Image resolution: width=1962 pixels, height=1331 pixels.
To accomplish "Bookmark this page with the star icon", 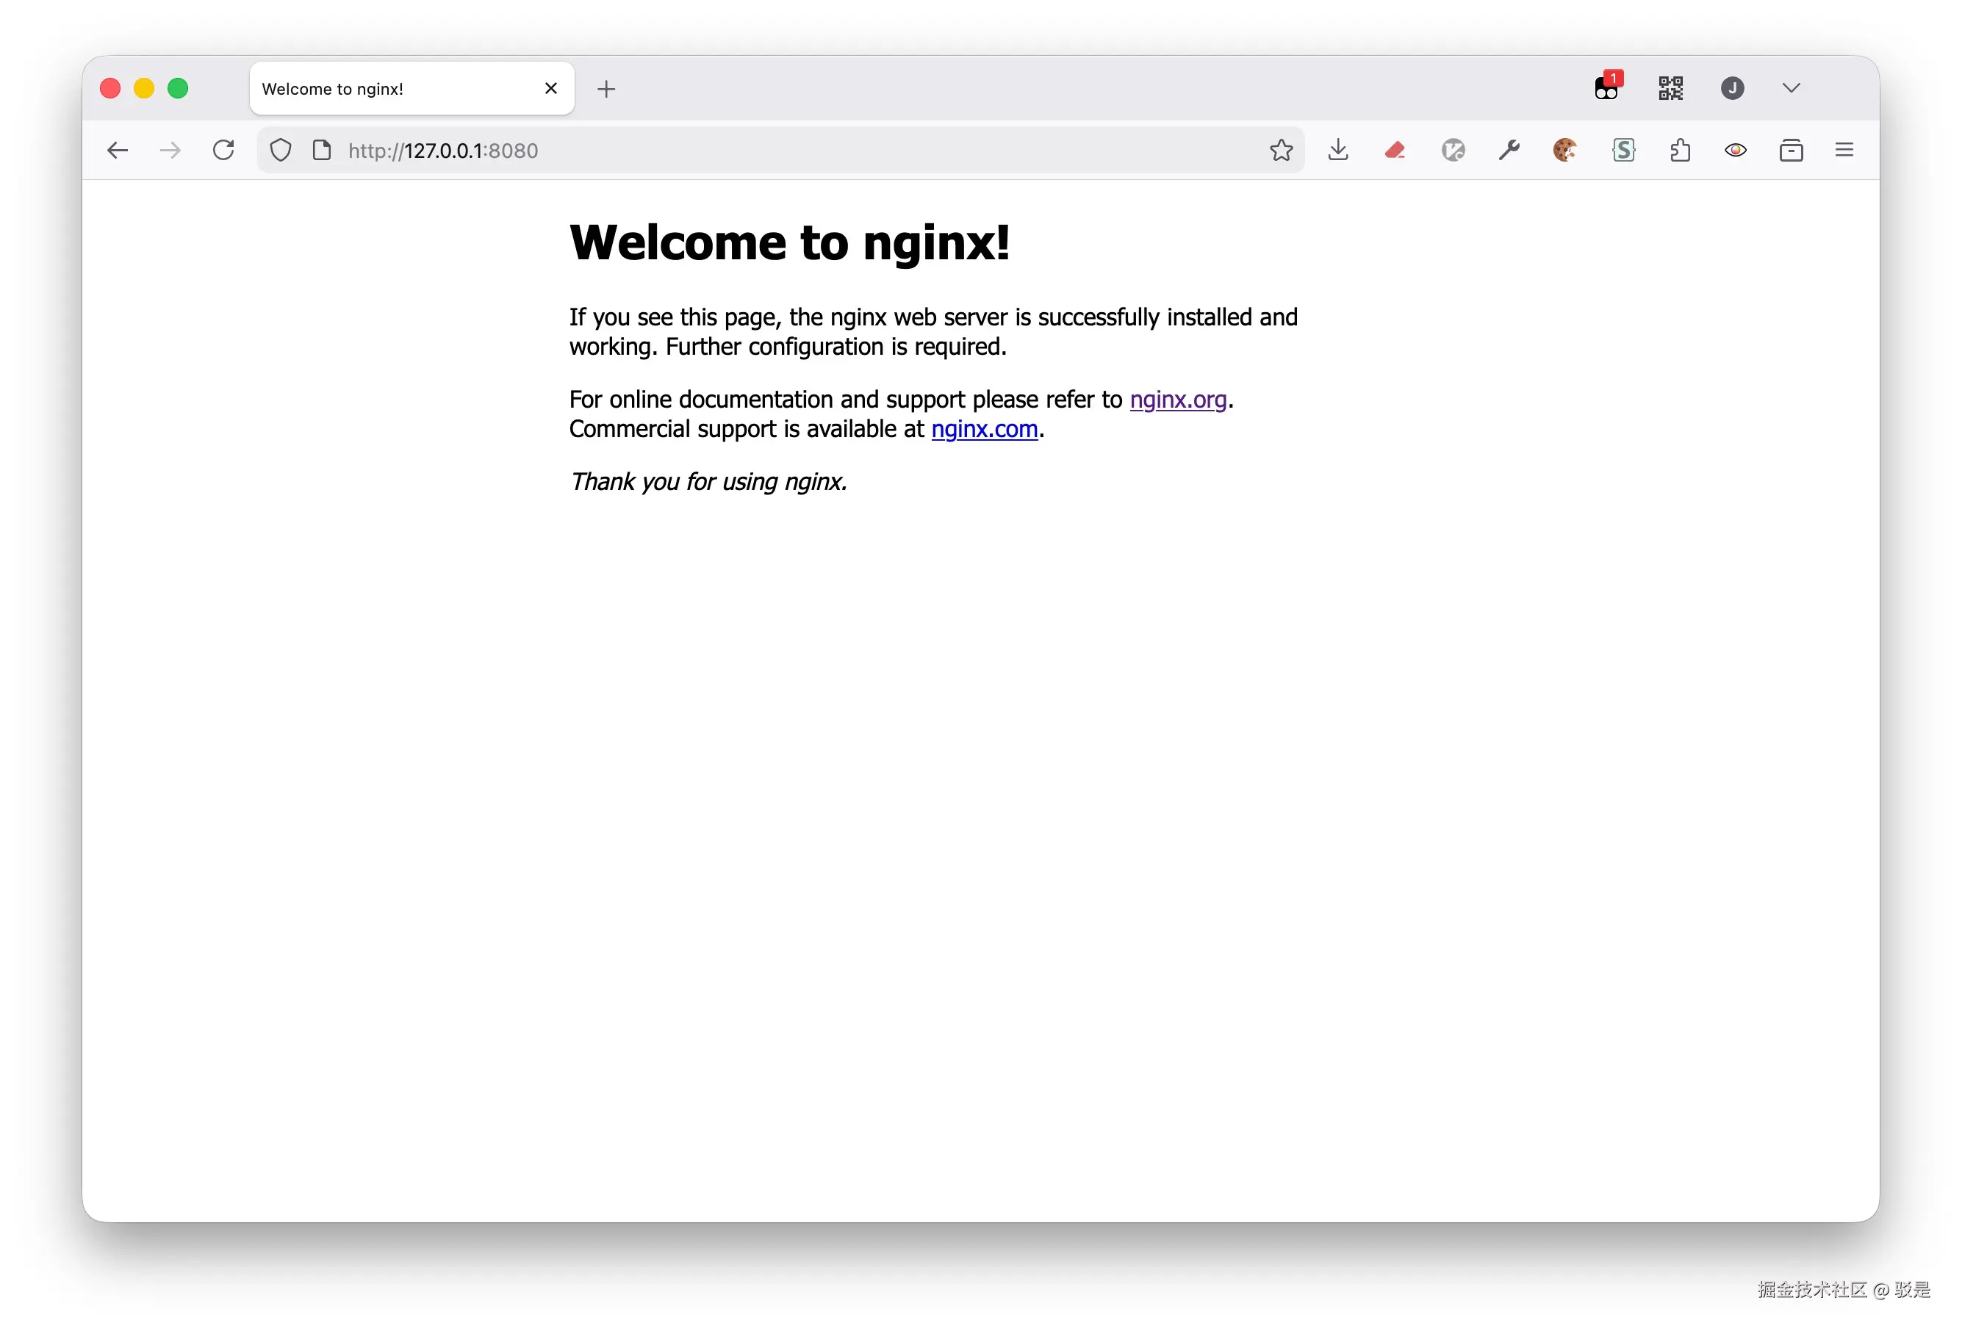I will pyautogui.click(x=1281, y=151).
